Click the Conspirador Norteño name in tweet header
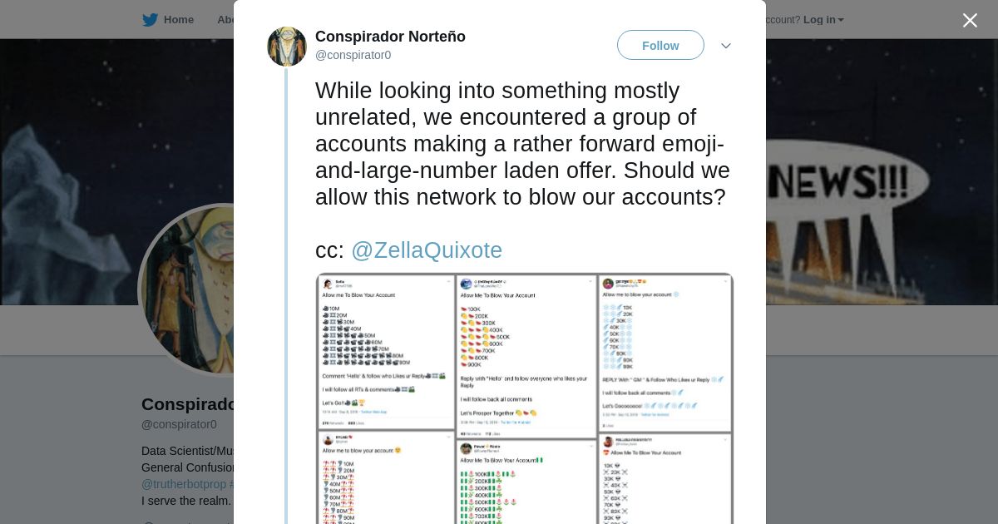998x524 pixels. (390, 37)
